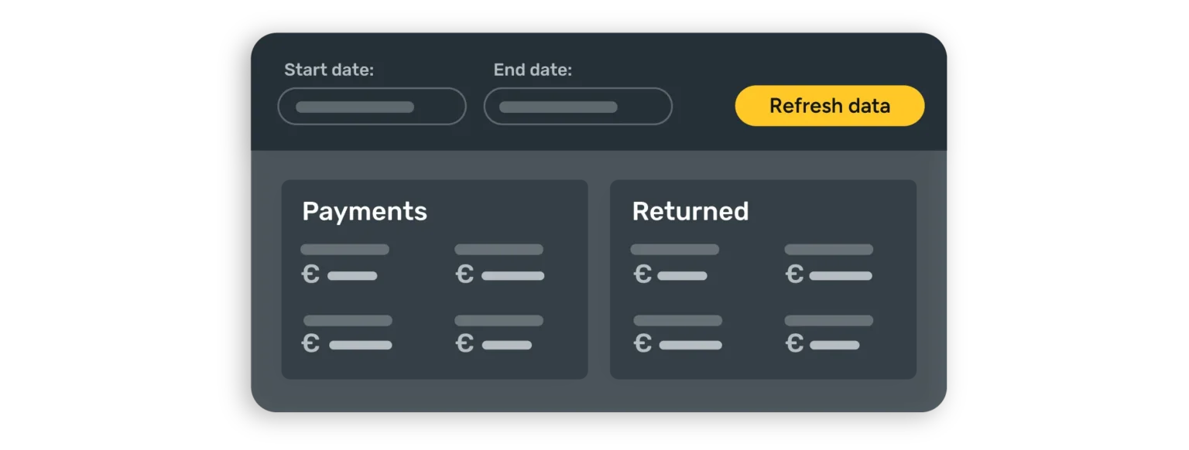The image size is (1189, 450).
Task: Click the "Start date:" label text
Action: tap(328, 70)
